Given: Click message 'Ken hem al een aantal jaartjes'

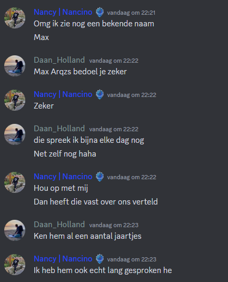Looking at the screenshot, I should tap(87, 236).
